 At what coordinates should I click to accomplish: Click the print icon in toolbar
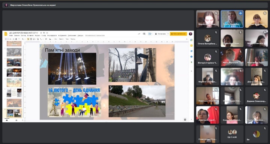[16, 39]
